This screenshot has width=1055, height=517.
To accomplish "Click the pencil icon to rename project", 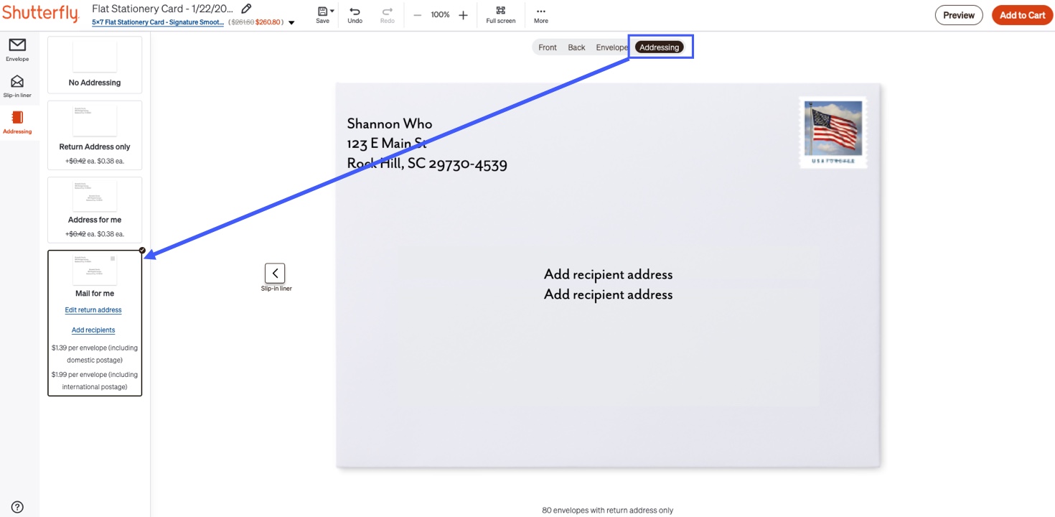I will pyautogui.click(x=246, y=9).
